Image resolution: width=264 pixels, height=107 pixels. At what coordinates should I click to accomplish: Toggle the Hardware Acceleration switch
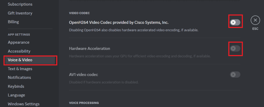click(x=235, y=48)
